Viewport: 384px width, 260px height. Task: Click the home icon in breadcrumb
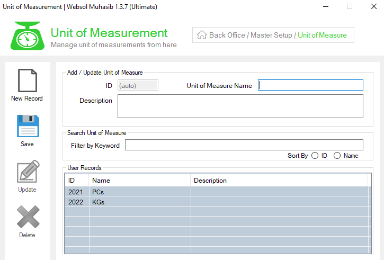202,35
